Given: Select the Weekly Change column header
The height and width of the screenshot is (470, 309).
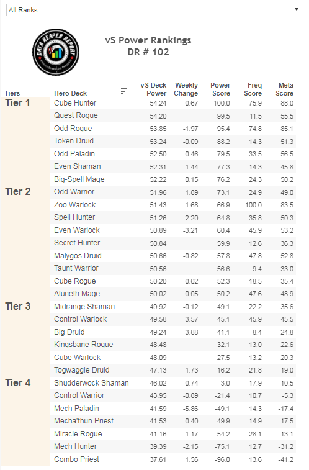Looking at the screenshot, I should (x=186, y=89).
